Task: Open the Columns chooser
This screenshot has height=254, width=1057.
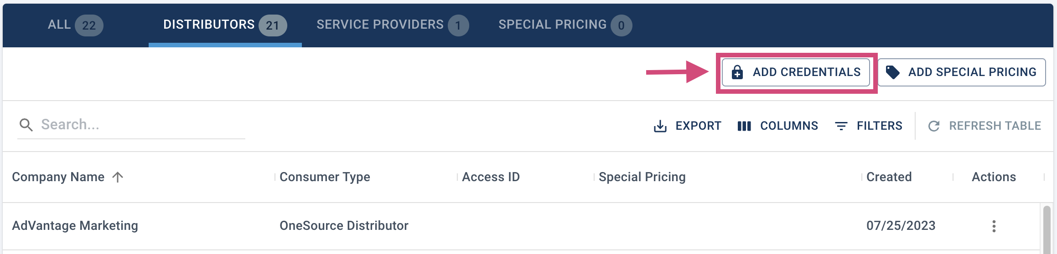Action: (777, 126)
